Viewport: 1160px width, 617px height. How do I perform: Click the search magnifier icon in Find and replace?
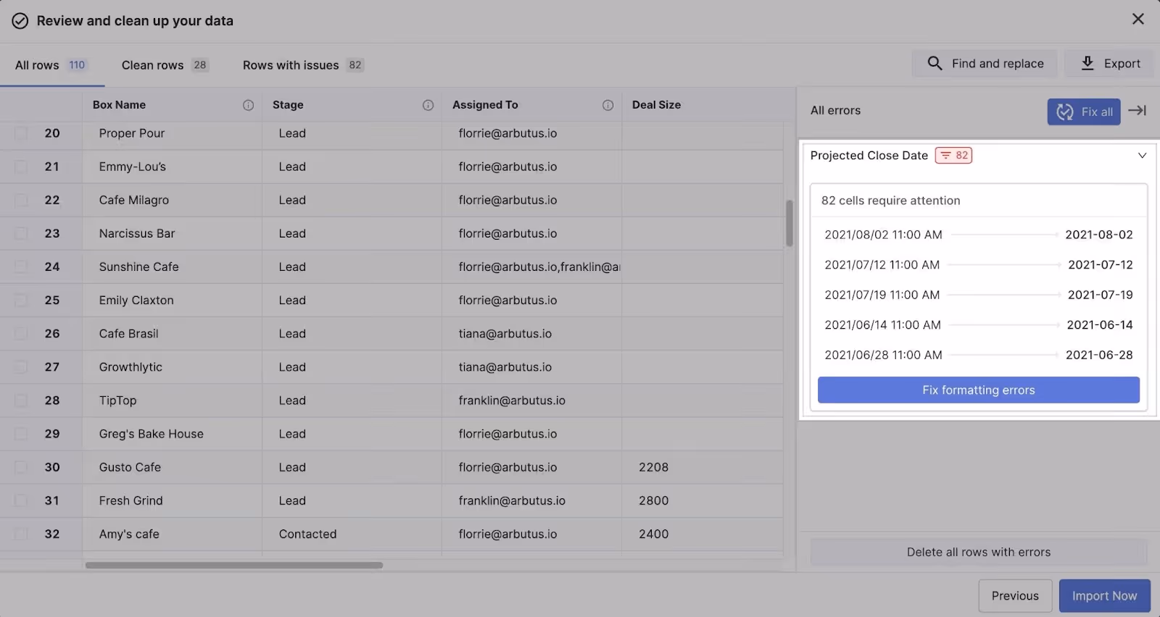935,64
